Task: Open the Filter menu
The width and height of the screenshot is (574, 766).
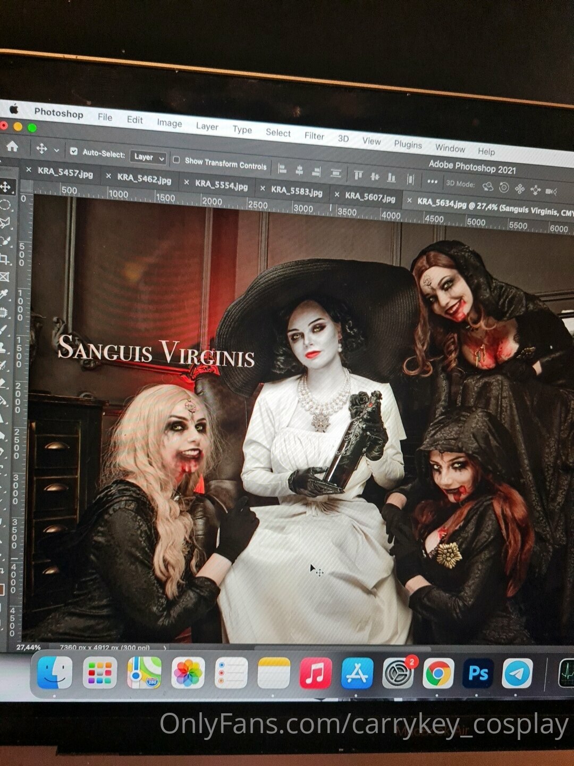Action: [314, 136]
